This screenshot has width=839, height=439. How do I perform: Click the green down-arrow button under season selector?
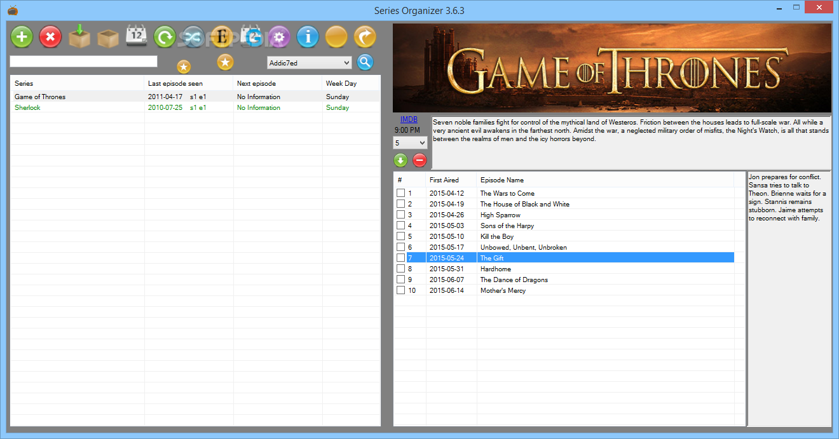coord(400,160)
